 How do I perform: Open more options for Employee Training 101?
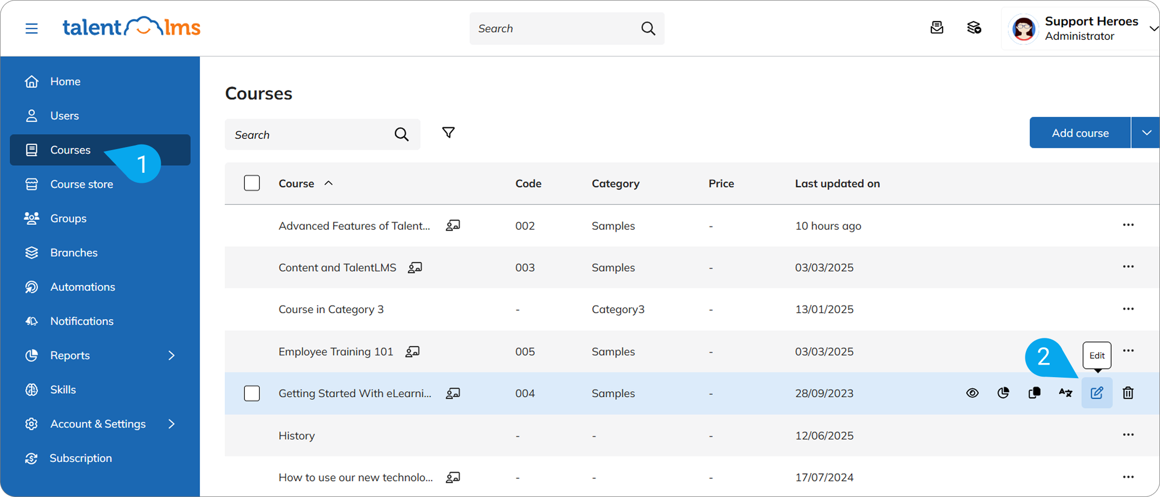[x=1128, y=351]
